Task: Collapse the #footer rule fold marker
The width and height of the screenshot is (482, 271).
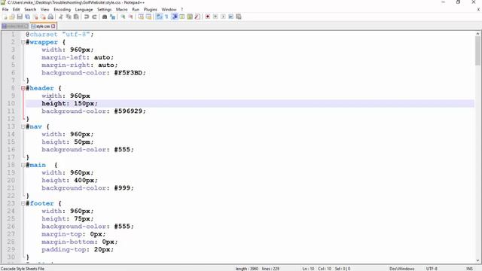Action: [23, 203]
